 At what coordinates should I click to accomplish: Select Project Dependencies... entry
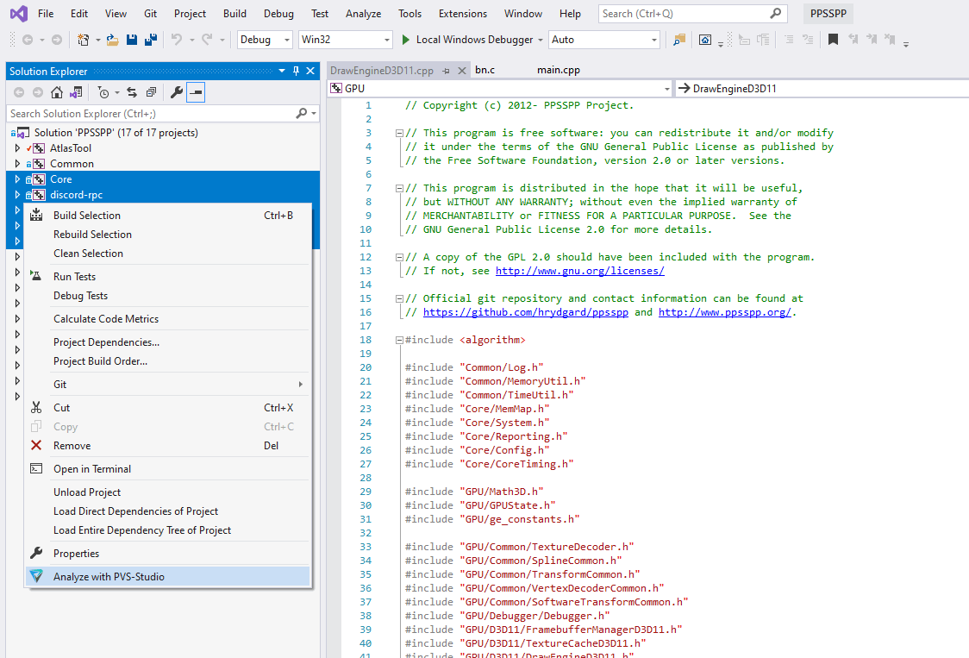point(167,342)
